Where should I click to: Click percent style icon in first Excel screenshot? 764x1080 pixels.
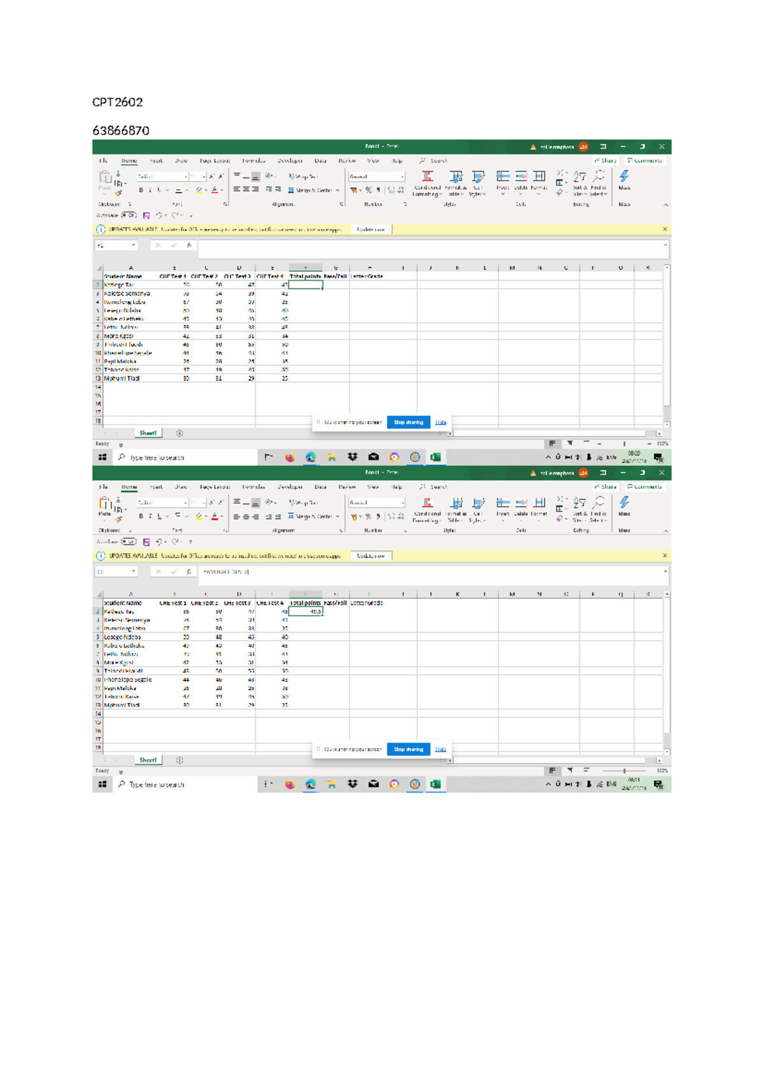369,190
